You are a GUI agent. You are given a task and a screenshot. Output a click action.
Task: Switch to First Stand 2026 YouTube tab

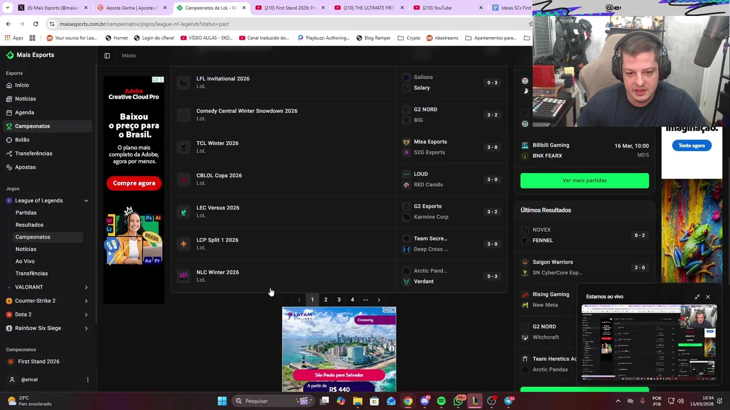point(290,8)
